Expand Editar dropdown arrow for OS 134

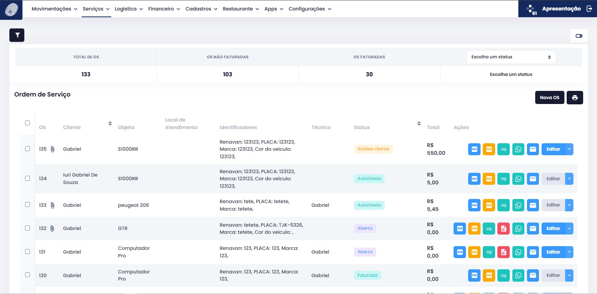point(569,179)
